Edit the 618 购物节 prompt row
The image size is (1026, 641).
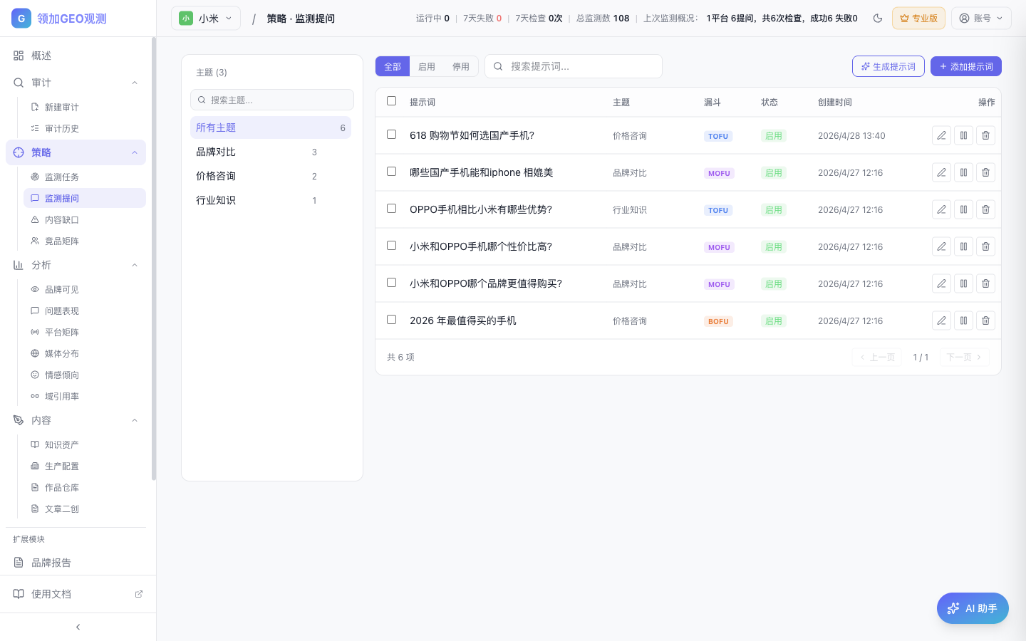(941, 135)
